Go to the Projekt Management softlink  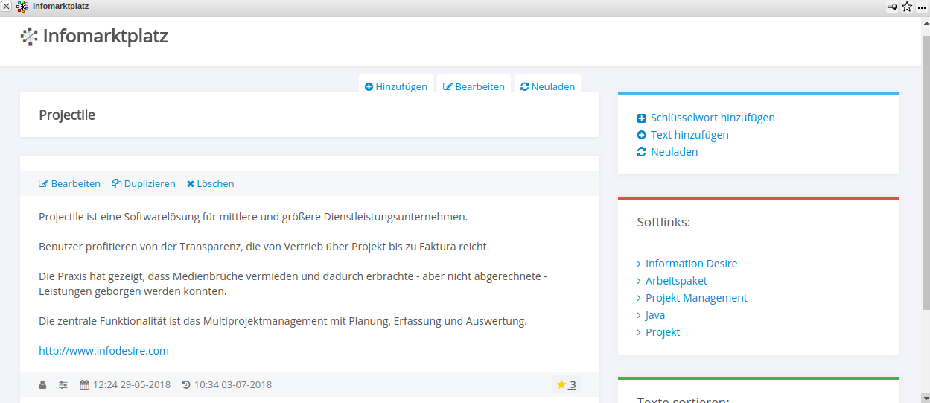[695, 298]
